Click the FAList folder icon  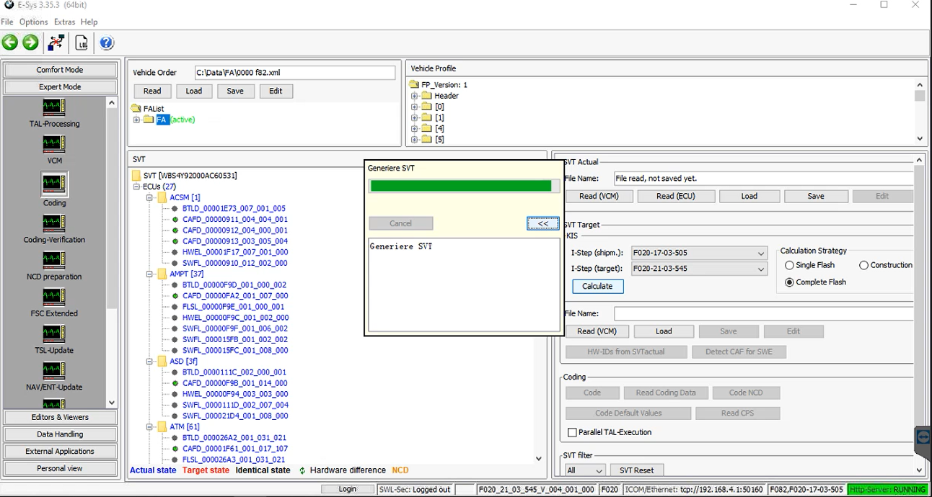click(136, 109)
